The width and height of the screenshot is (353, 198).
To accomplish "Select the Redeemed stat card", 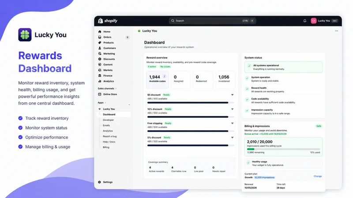I will tap(203, 80).
